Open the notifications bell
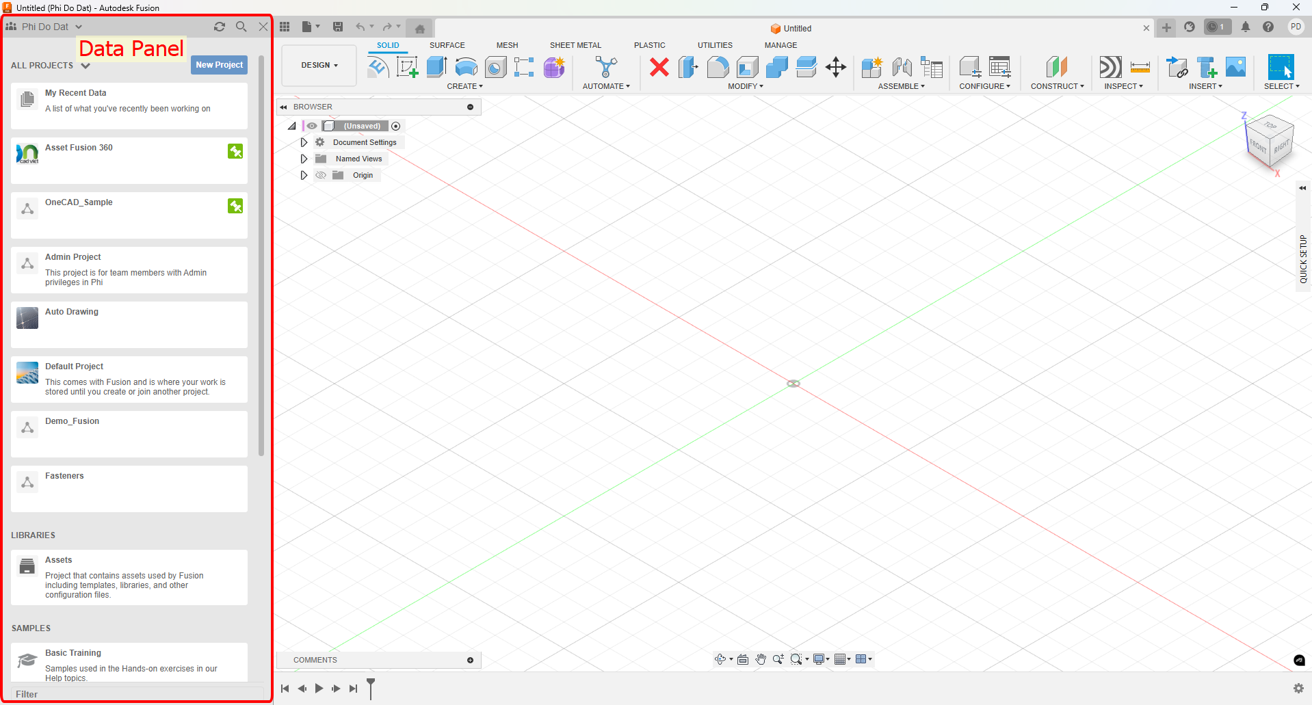1312x705 pixels. click(1246, 27)
